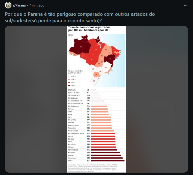The image size is (193, 175).
Task: Click the '7 min. ago' timestamp
Action: pyautogui.click(x=37, y=5)
